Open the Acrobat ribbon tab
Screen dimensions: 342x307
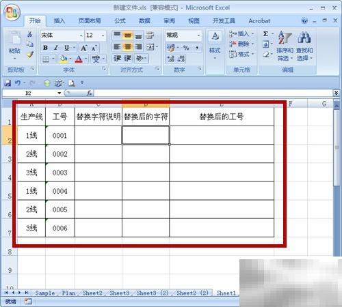tap(259, 20)
